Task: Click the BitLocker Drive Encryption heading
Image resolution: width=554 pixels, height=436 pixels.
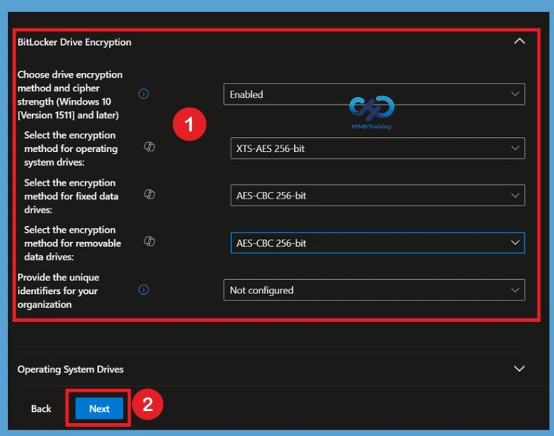Action: tap(74, 42)
